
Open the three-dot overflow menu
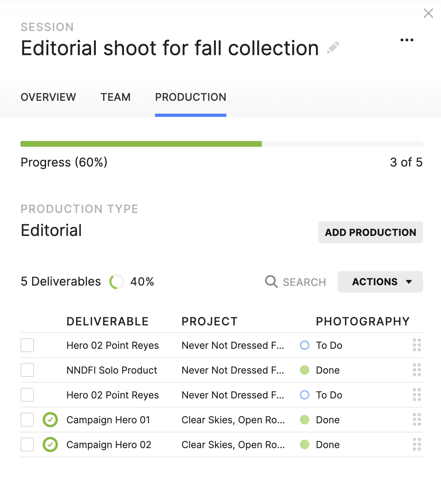click(407, 40)
